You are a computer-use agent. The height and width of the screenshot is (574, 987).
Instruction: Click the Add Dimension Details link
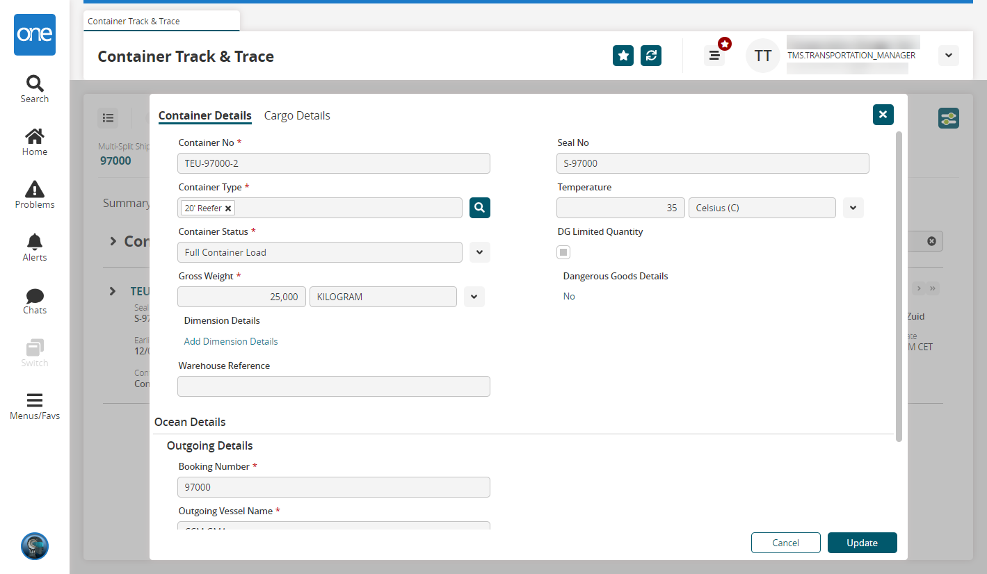[x=231, y=341]
